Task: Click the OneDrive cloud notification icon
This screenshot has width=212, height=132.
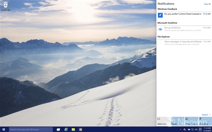Action: pyautogui.click(x=160, y=29)
